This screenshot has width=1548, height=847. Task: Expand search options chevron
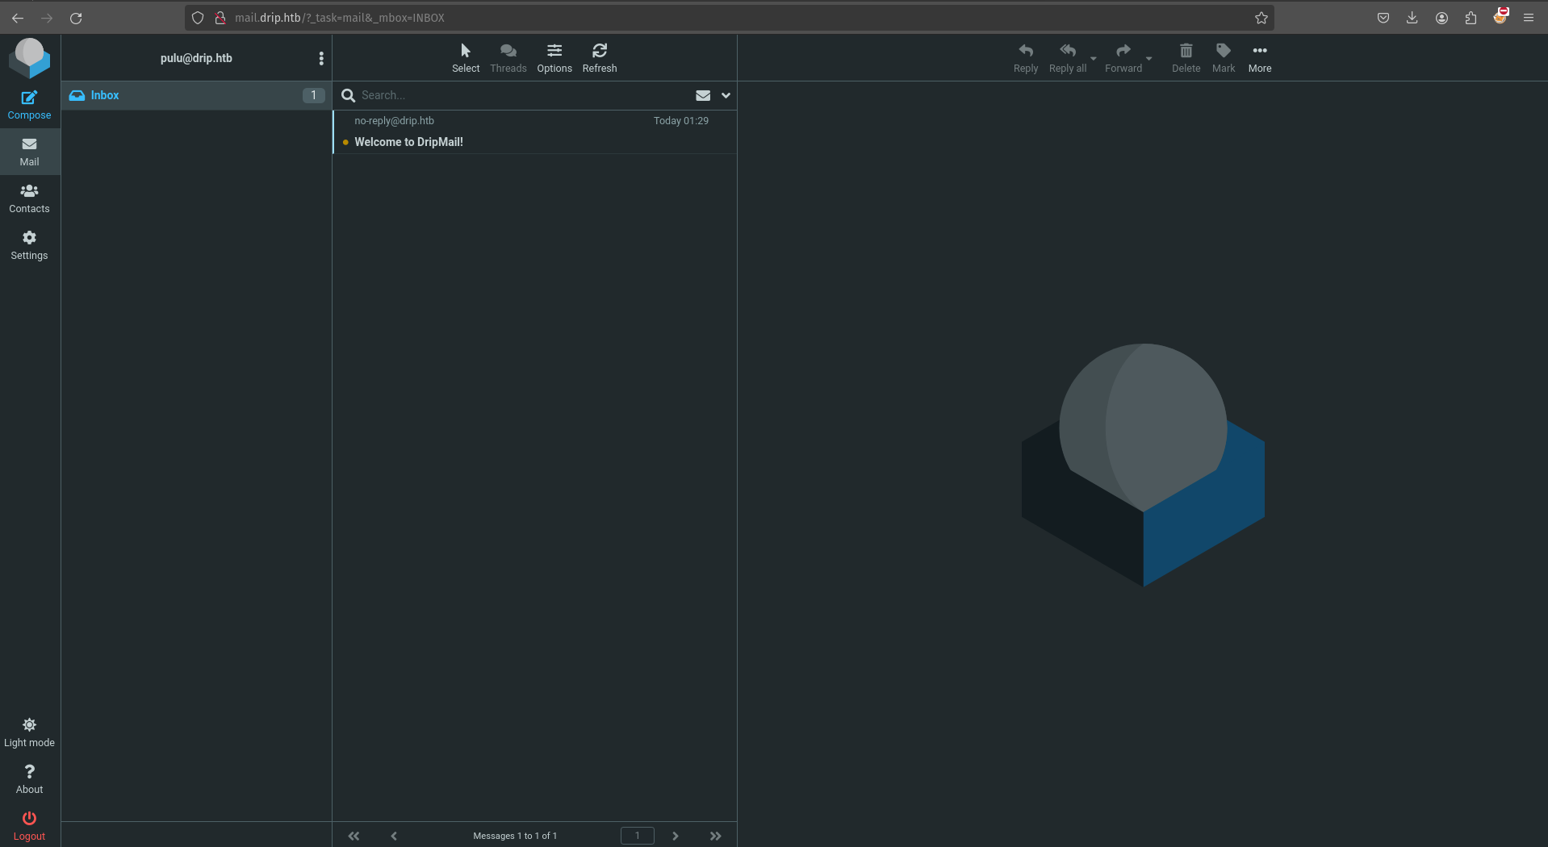pyautogui.click(x=726, y=95)
